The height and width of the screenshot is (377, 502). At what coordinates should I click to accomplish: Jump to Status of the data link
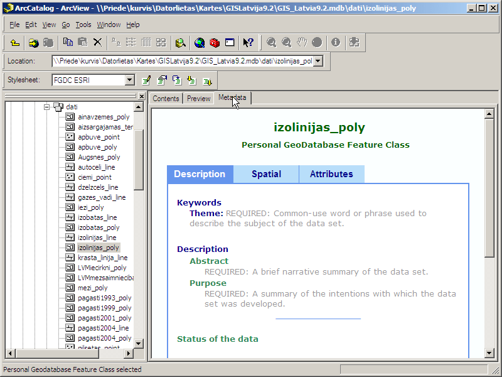[217, 339]
